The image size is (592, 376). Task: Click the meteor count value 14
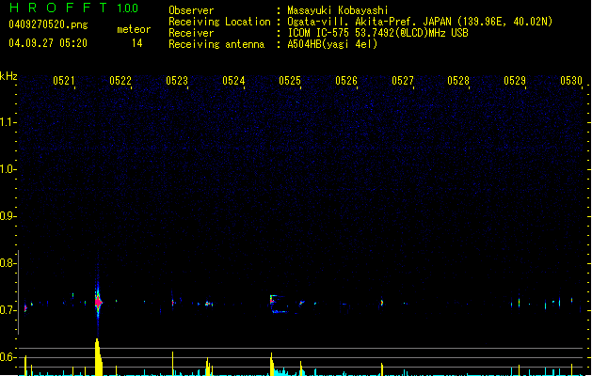pyautogui.click(x=137, y=43)
